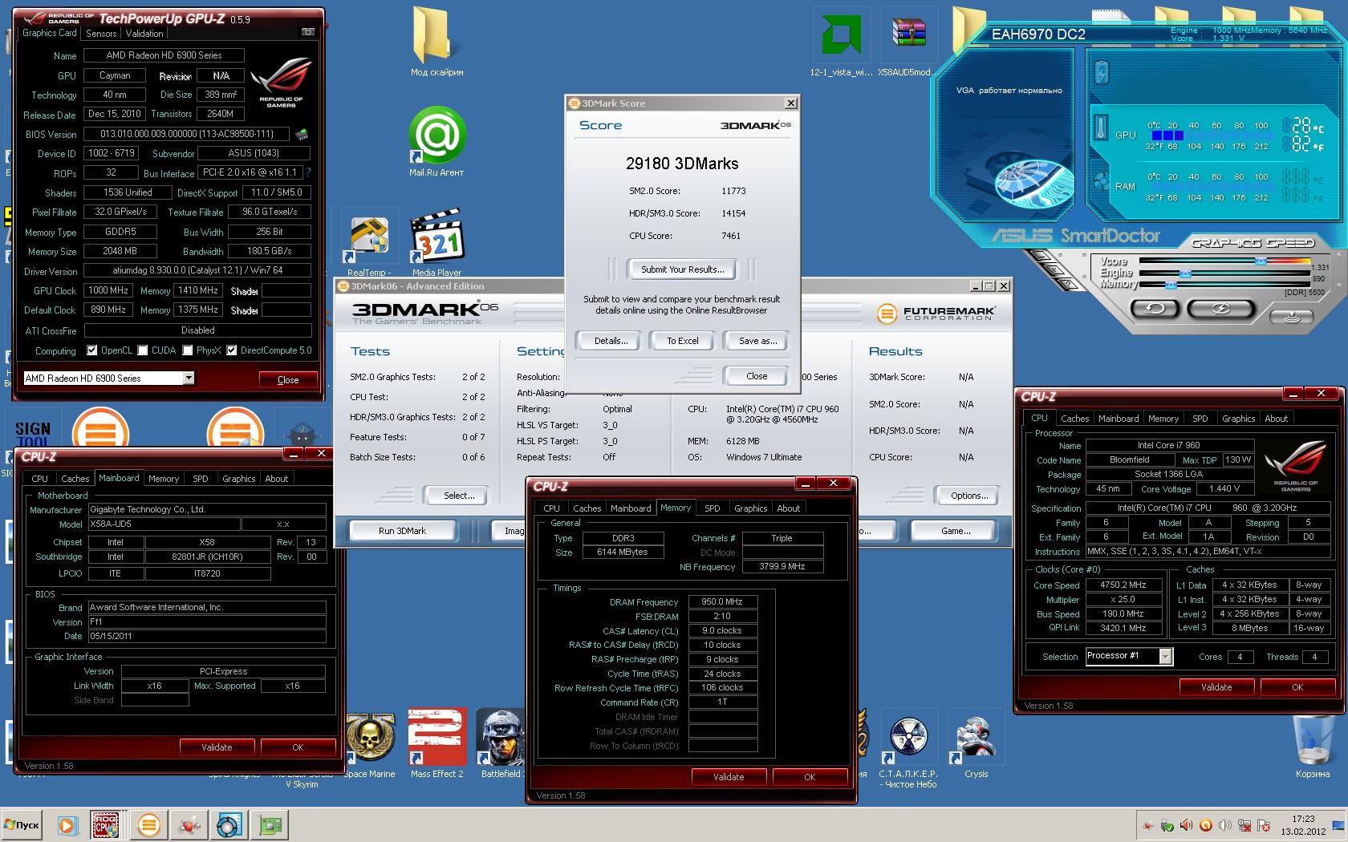Click Submit Your Results button
The width and height of the screenshot is (1348, 842).
tap(683, 269)
